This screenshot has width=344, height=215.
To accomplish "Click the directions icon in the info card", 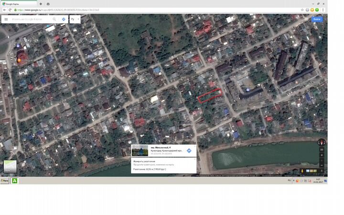I will pyautogui.click(x=189, y=150).
